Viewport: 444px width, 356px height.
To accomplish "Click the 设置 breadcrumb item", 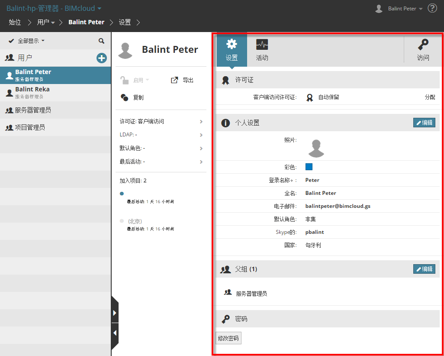I will pos(125,23).
